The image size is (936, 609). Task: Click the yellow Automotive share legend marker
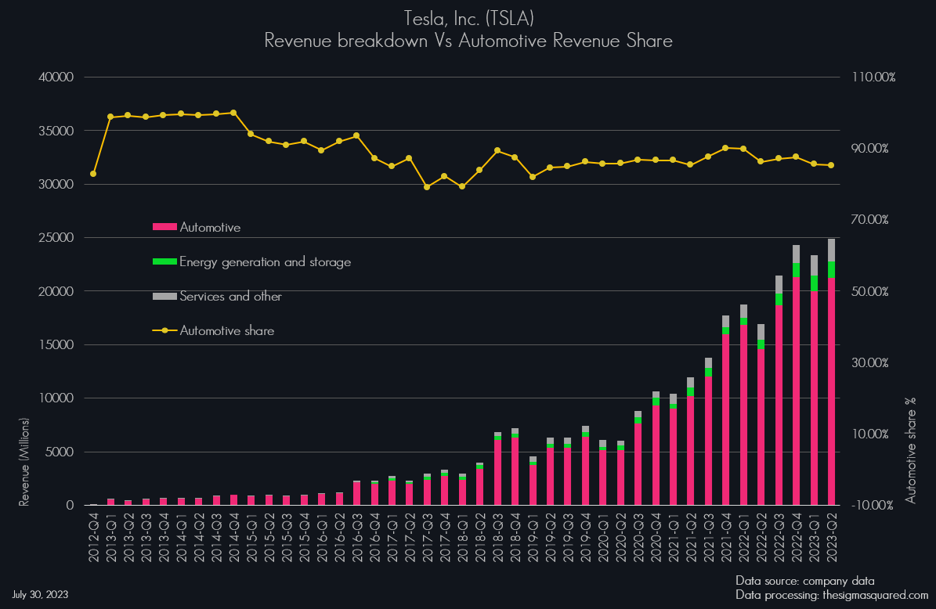tap(164, 330)
